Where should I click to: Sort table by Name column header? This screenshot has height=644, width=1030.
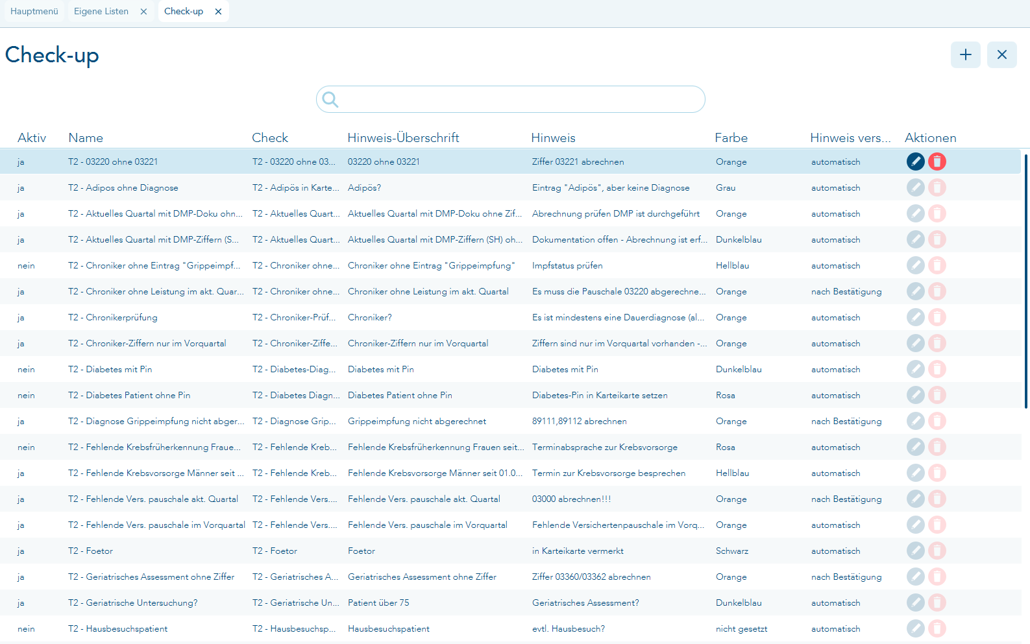point(86,137)
